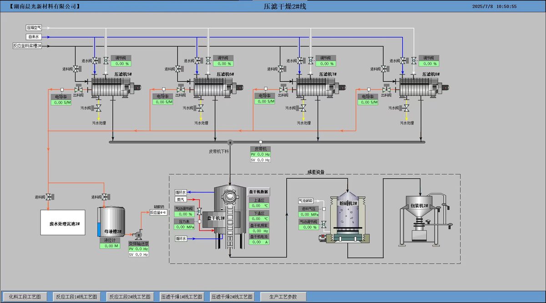Click the 进料气压 MPa value field
Screen dimensions: 546x303
click(308, 214)
